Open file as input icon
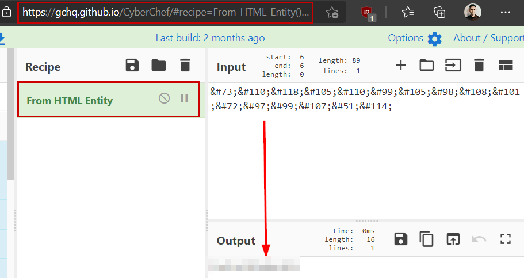Screen dimensions: 524x278 point(453,65)
